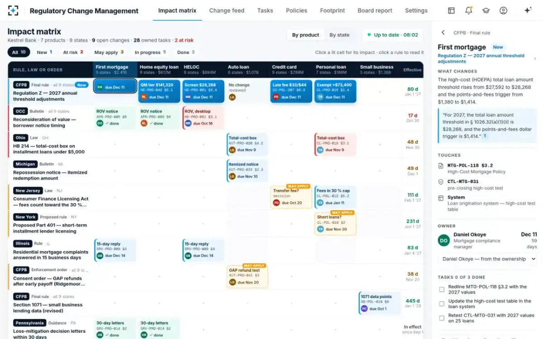Screen dimensions: 543x339
Task: Check Retest CTL-MTG-031 task
Action: [442, 318]
